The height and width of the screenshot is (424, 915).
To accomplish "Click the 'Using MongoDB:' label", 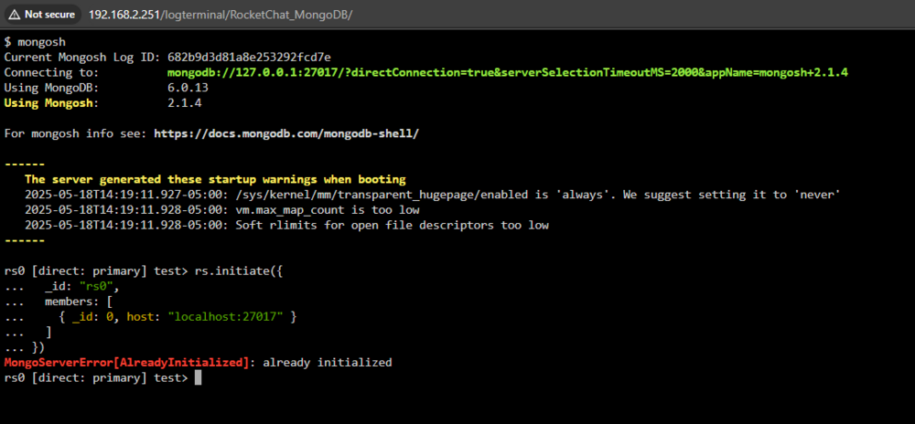I will (52, 88).
